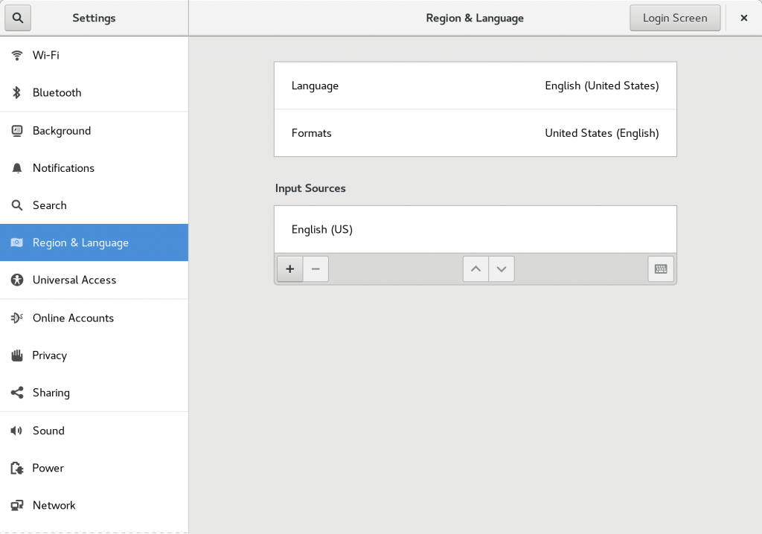Click the Wi-Fi sidebar icon
This screenshot has width=762, height=534.
[16, 55]
